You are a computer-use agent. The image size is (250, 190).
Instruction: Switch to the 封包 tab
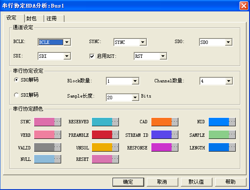[34, 18]
